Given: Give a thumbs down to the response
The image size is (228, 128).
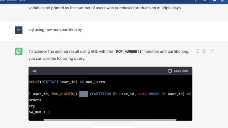Looking at the screenshot, I should click(211, 51).
